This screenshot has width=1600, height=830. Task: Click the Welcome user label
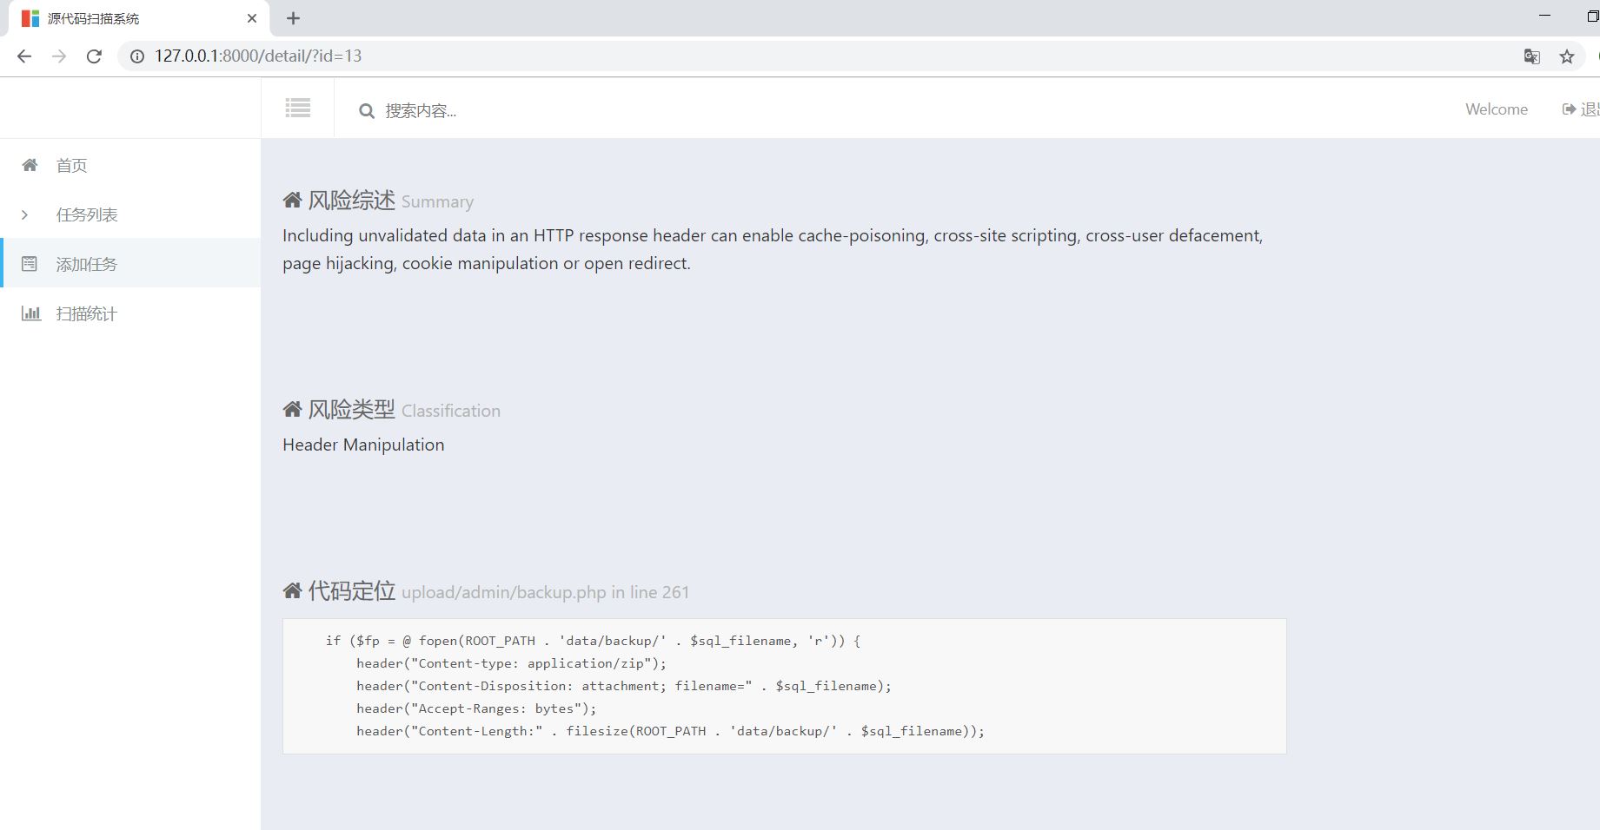1497,109
